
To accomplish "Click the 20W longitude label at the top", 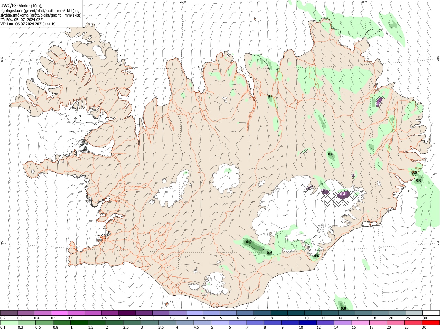I will [183, 2].
